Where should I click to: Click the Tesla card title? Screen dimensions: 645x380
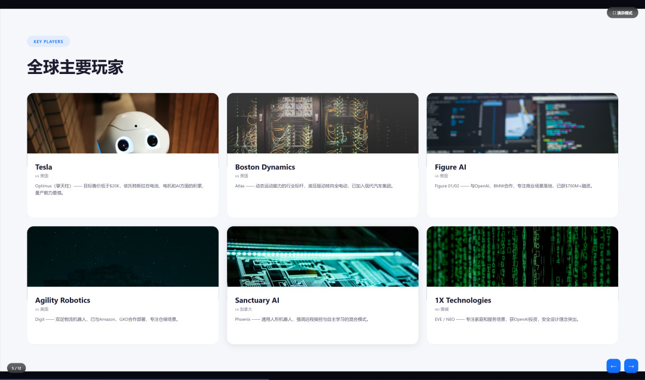tap(44, 167)
